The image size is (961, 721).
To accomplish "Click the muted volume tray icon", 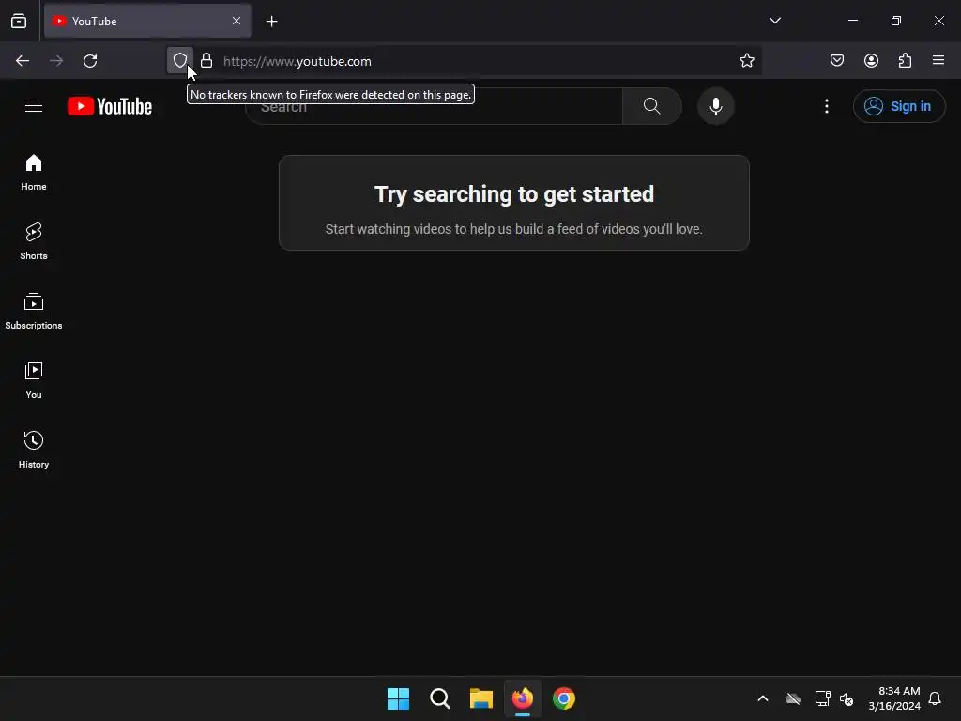I will coord(847,698).
